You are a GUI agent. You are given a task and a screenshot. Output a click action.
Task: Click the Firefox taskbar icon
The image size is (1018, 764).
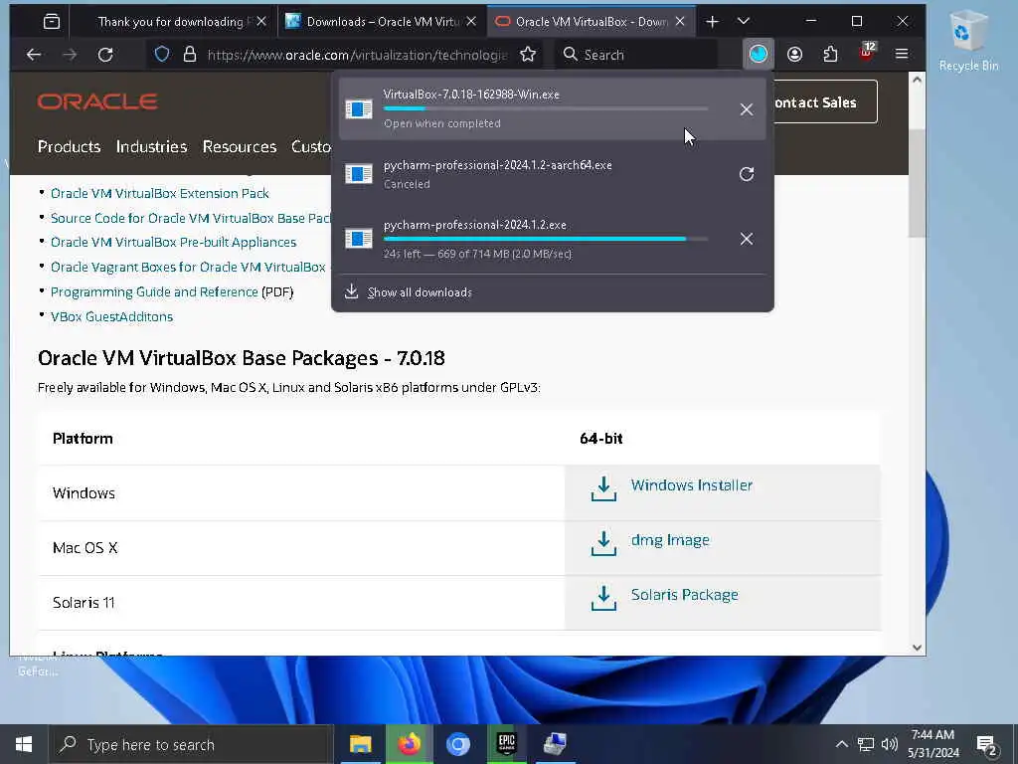(409, 744)
